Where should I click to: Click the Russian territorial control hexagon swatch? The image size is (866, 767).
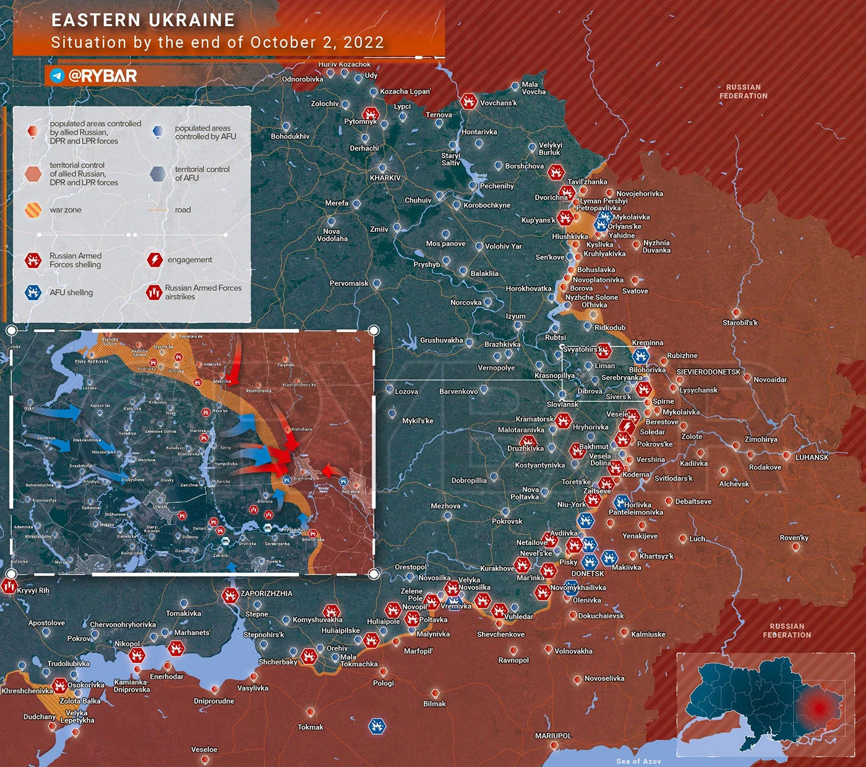(33, 174)
